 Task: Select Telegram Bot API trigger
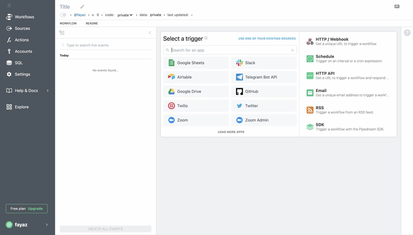click(264, 77)
